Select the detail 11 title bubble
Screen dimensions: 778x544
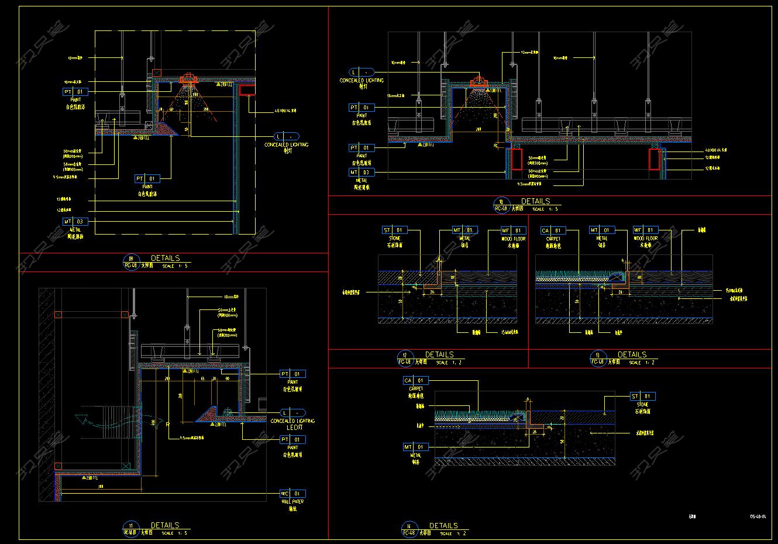[130, 528]
